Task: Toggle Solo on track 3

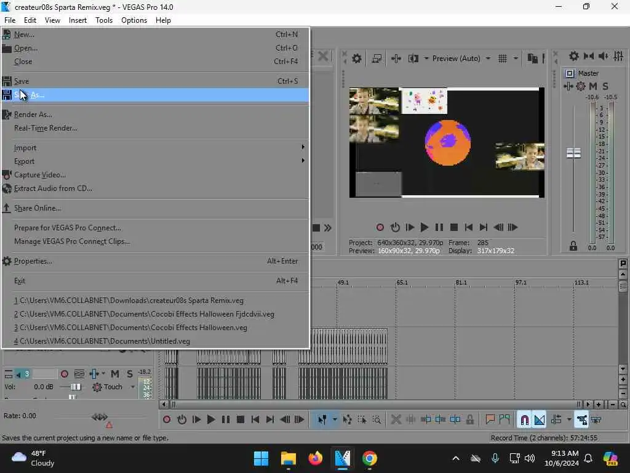Action: point(130,374)
